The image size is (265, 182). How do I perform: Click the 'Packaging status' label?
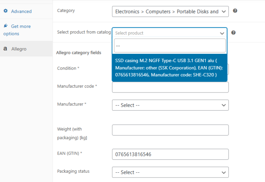coord(73,171)
